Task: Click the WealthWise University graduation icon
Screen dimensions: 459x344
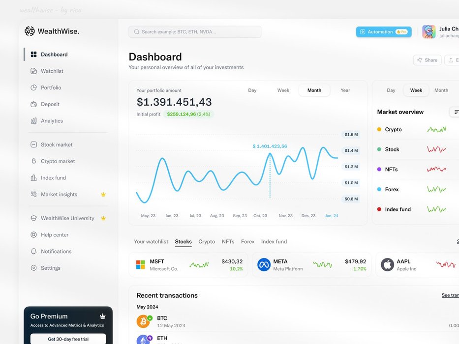Action: [33, 218]
